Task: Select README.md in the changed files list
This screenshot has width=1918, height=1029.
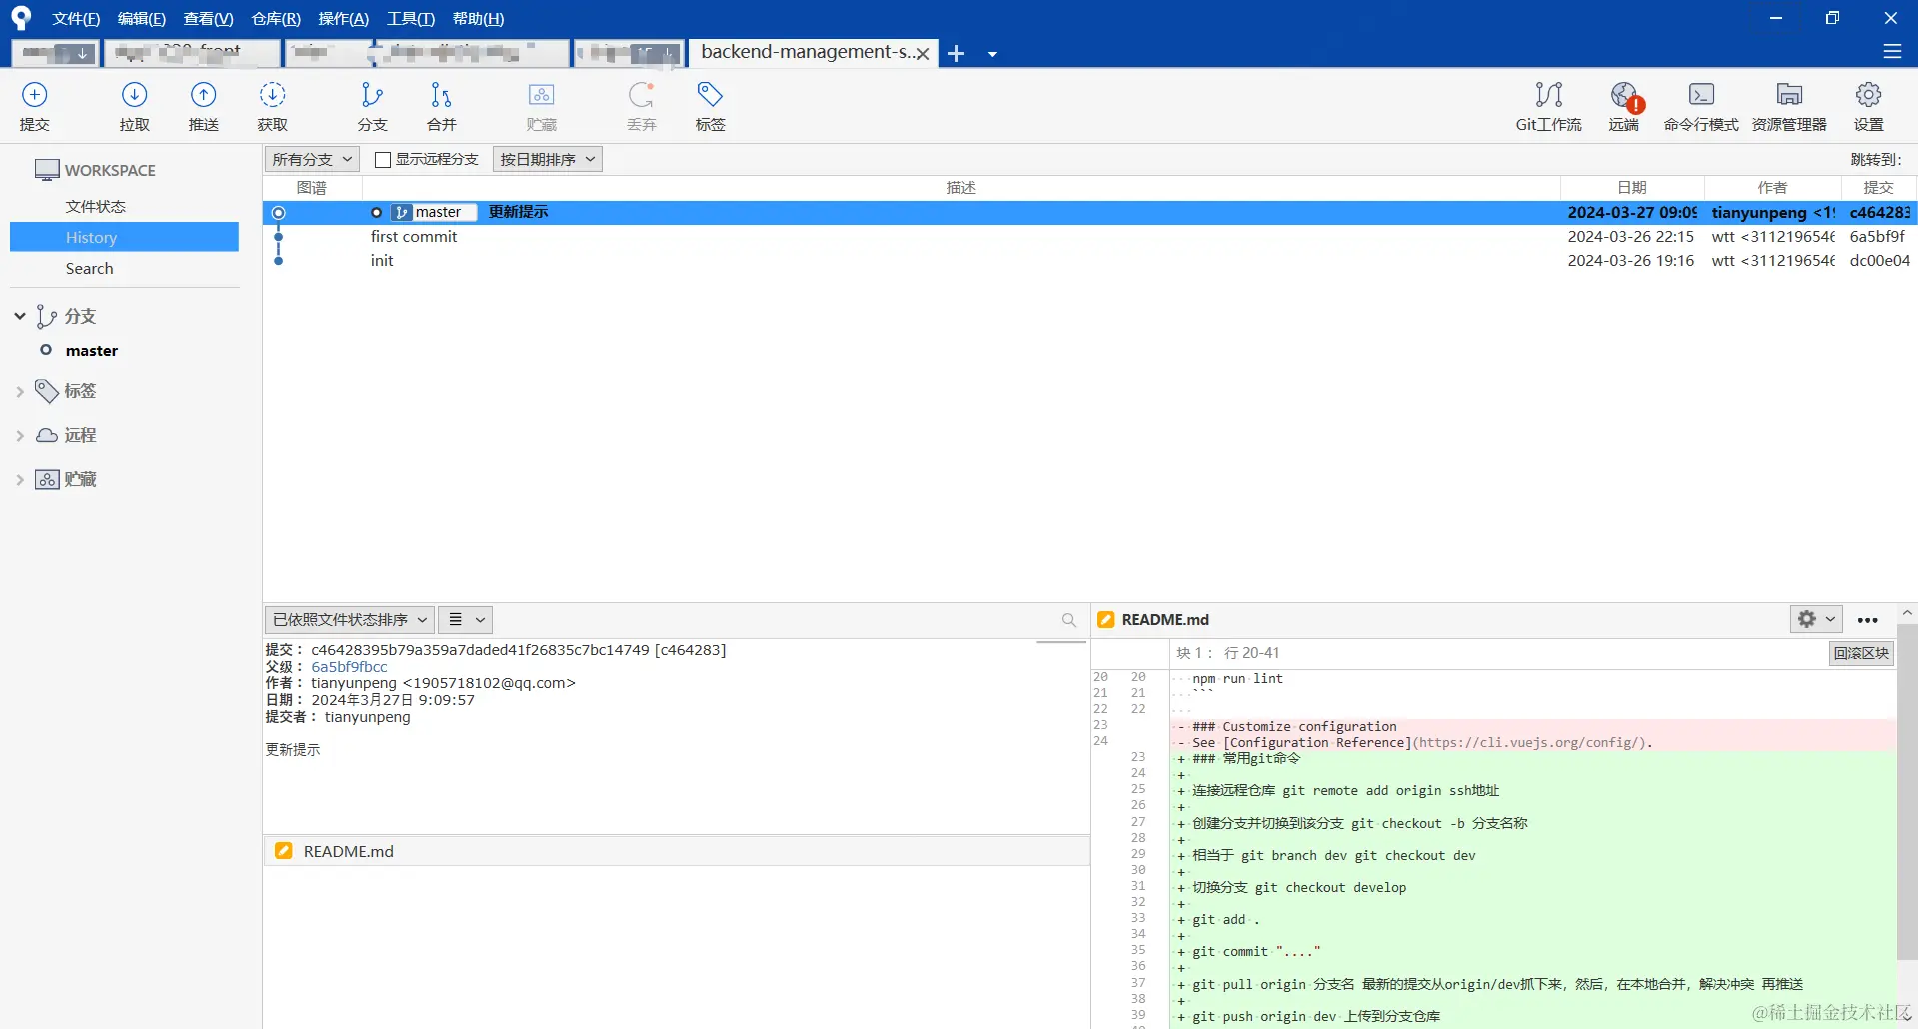Action: click(676, 851)
